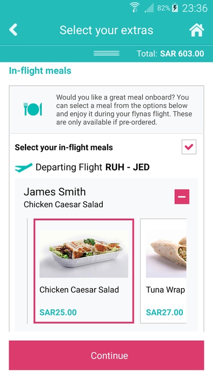Tap the In-flight meals heading
The image size is (213, 379).
point(40,71)
